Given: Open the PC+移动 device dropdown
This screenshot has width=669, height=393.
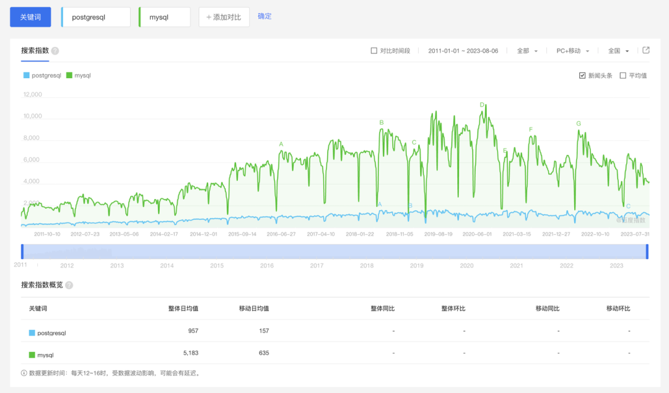Looking at the screenshot, I should 572,51.
